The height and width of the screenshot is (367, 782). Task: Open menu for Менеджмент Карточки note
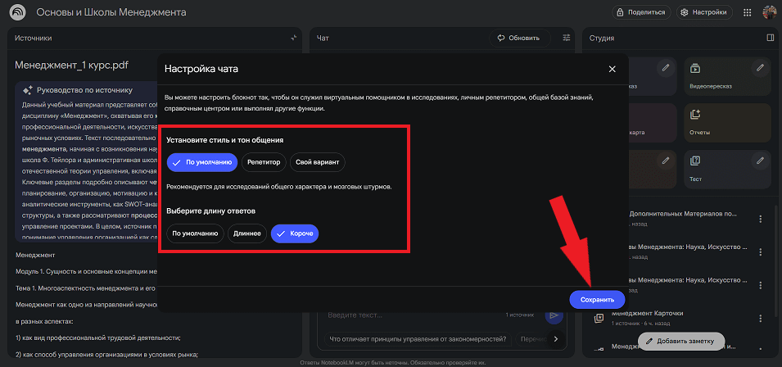(x=761, y=318)
